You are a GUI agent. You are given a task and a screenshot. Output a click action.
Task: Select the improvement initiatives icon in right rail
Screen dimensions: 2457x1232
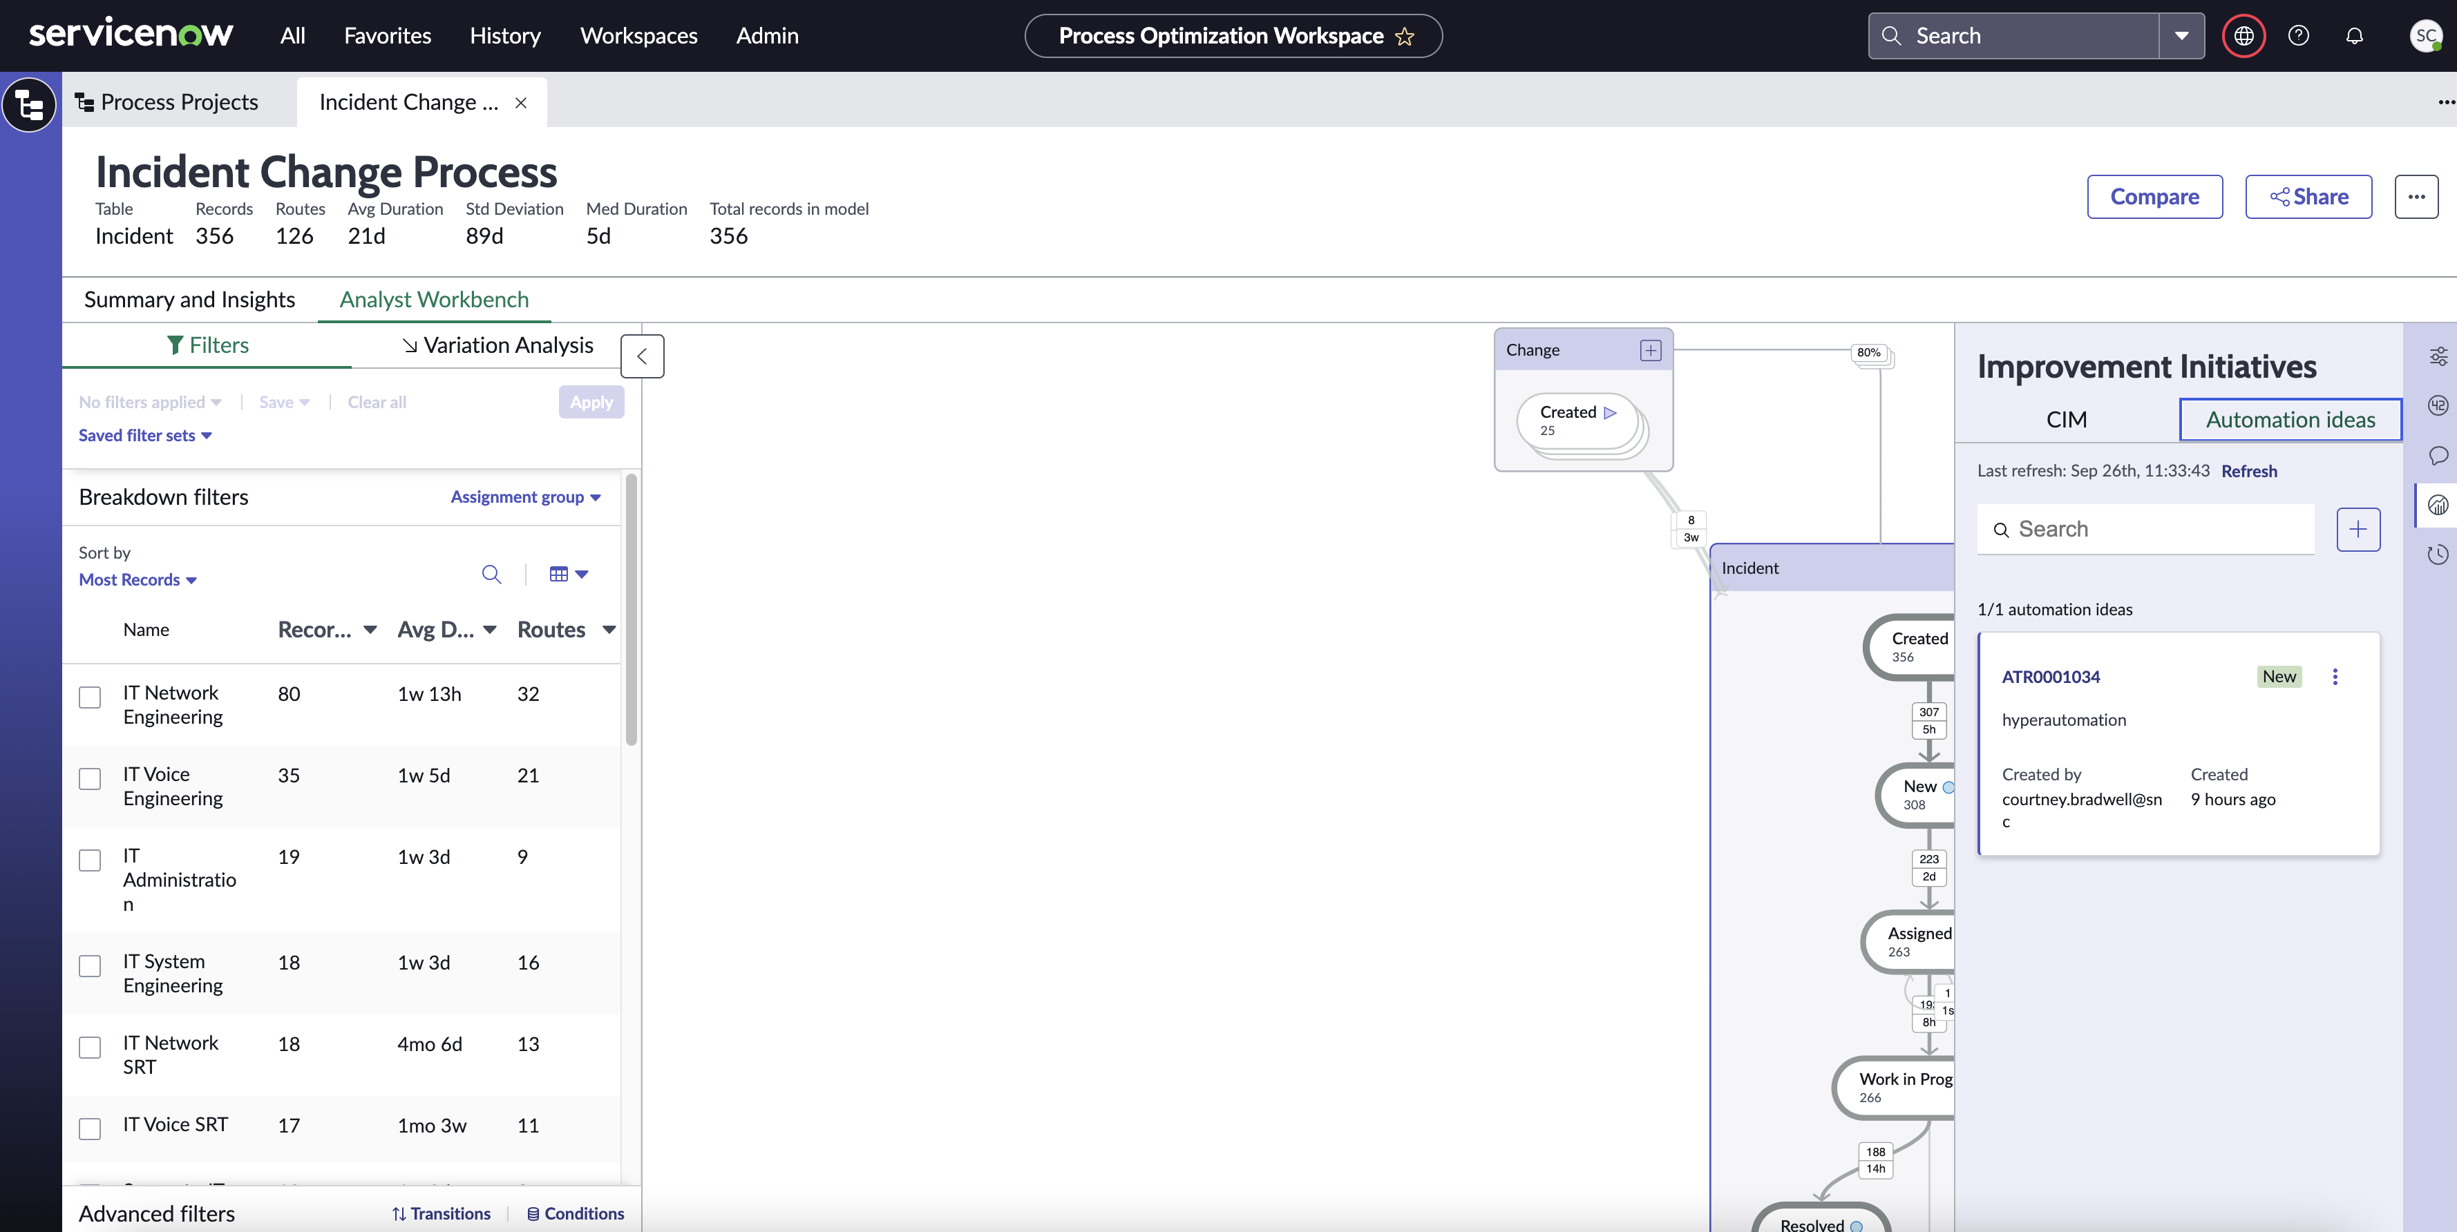2438,506
